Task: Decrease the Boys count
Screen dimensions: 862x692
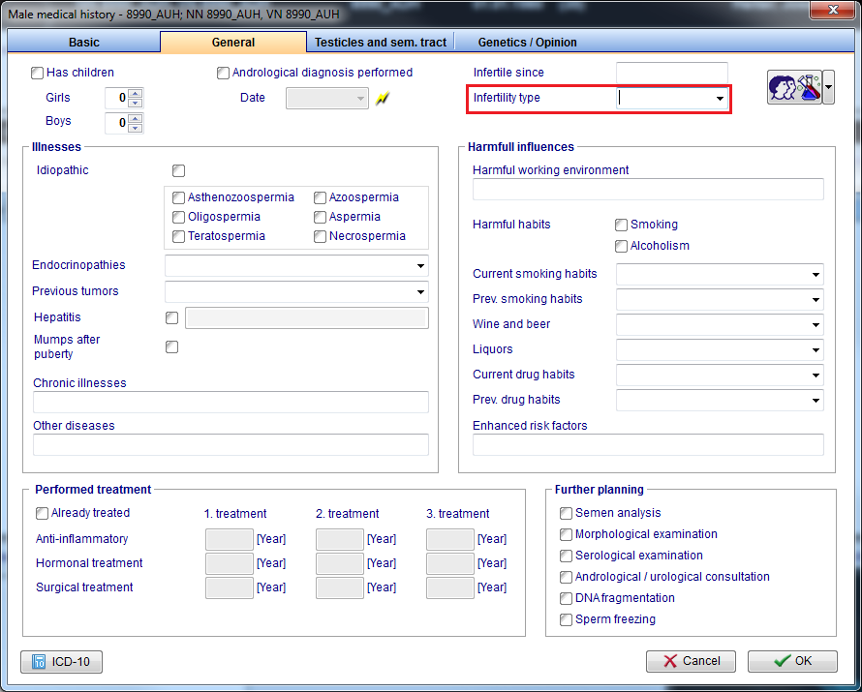Action: point(136,128)
